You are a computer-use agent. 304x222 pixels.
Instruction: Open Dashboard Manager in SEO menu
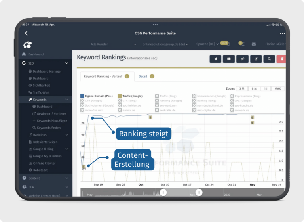pyautogui.click(x=45, y=71)
